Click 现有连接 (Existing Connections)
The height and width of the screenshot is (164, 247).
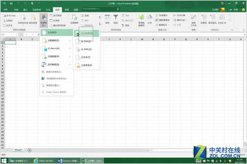tap(33, 19)
